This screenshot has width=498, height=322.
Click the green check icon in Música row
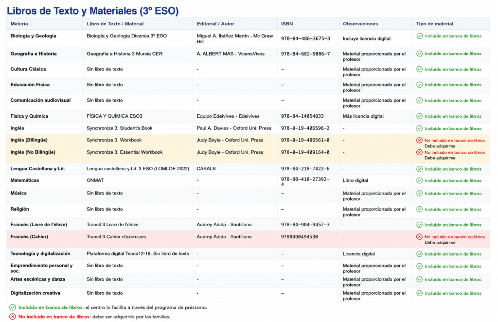tap(420, 194)
